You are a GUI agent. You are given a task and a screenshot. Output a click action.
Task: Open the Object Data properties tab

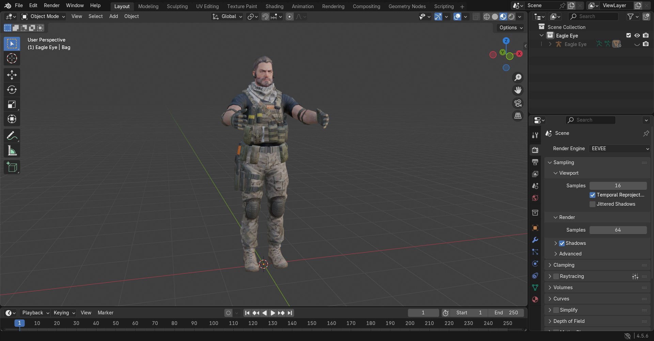(x=535, y=288)
